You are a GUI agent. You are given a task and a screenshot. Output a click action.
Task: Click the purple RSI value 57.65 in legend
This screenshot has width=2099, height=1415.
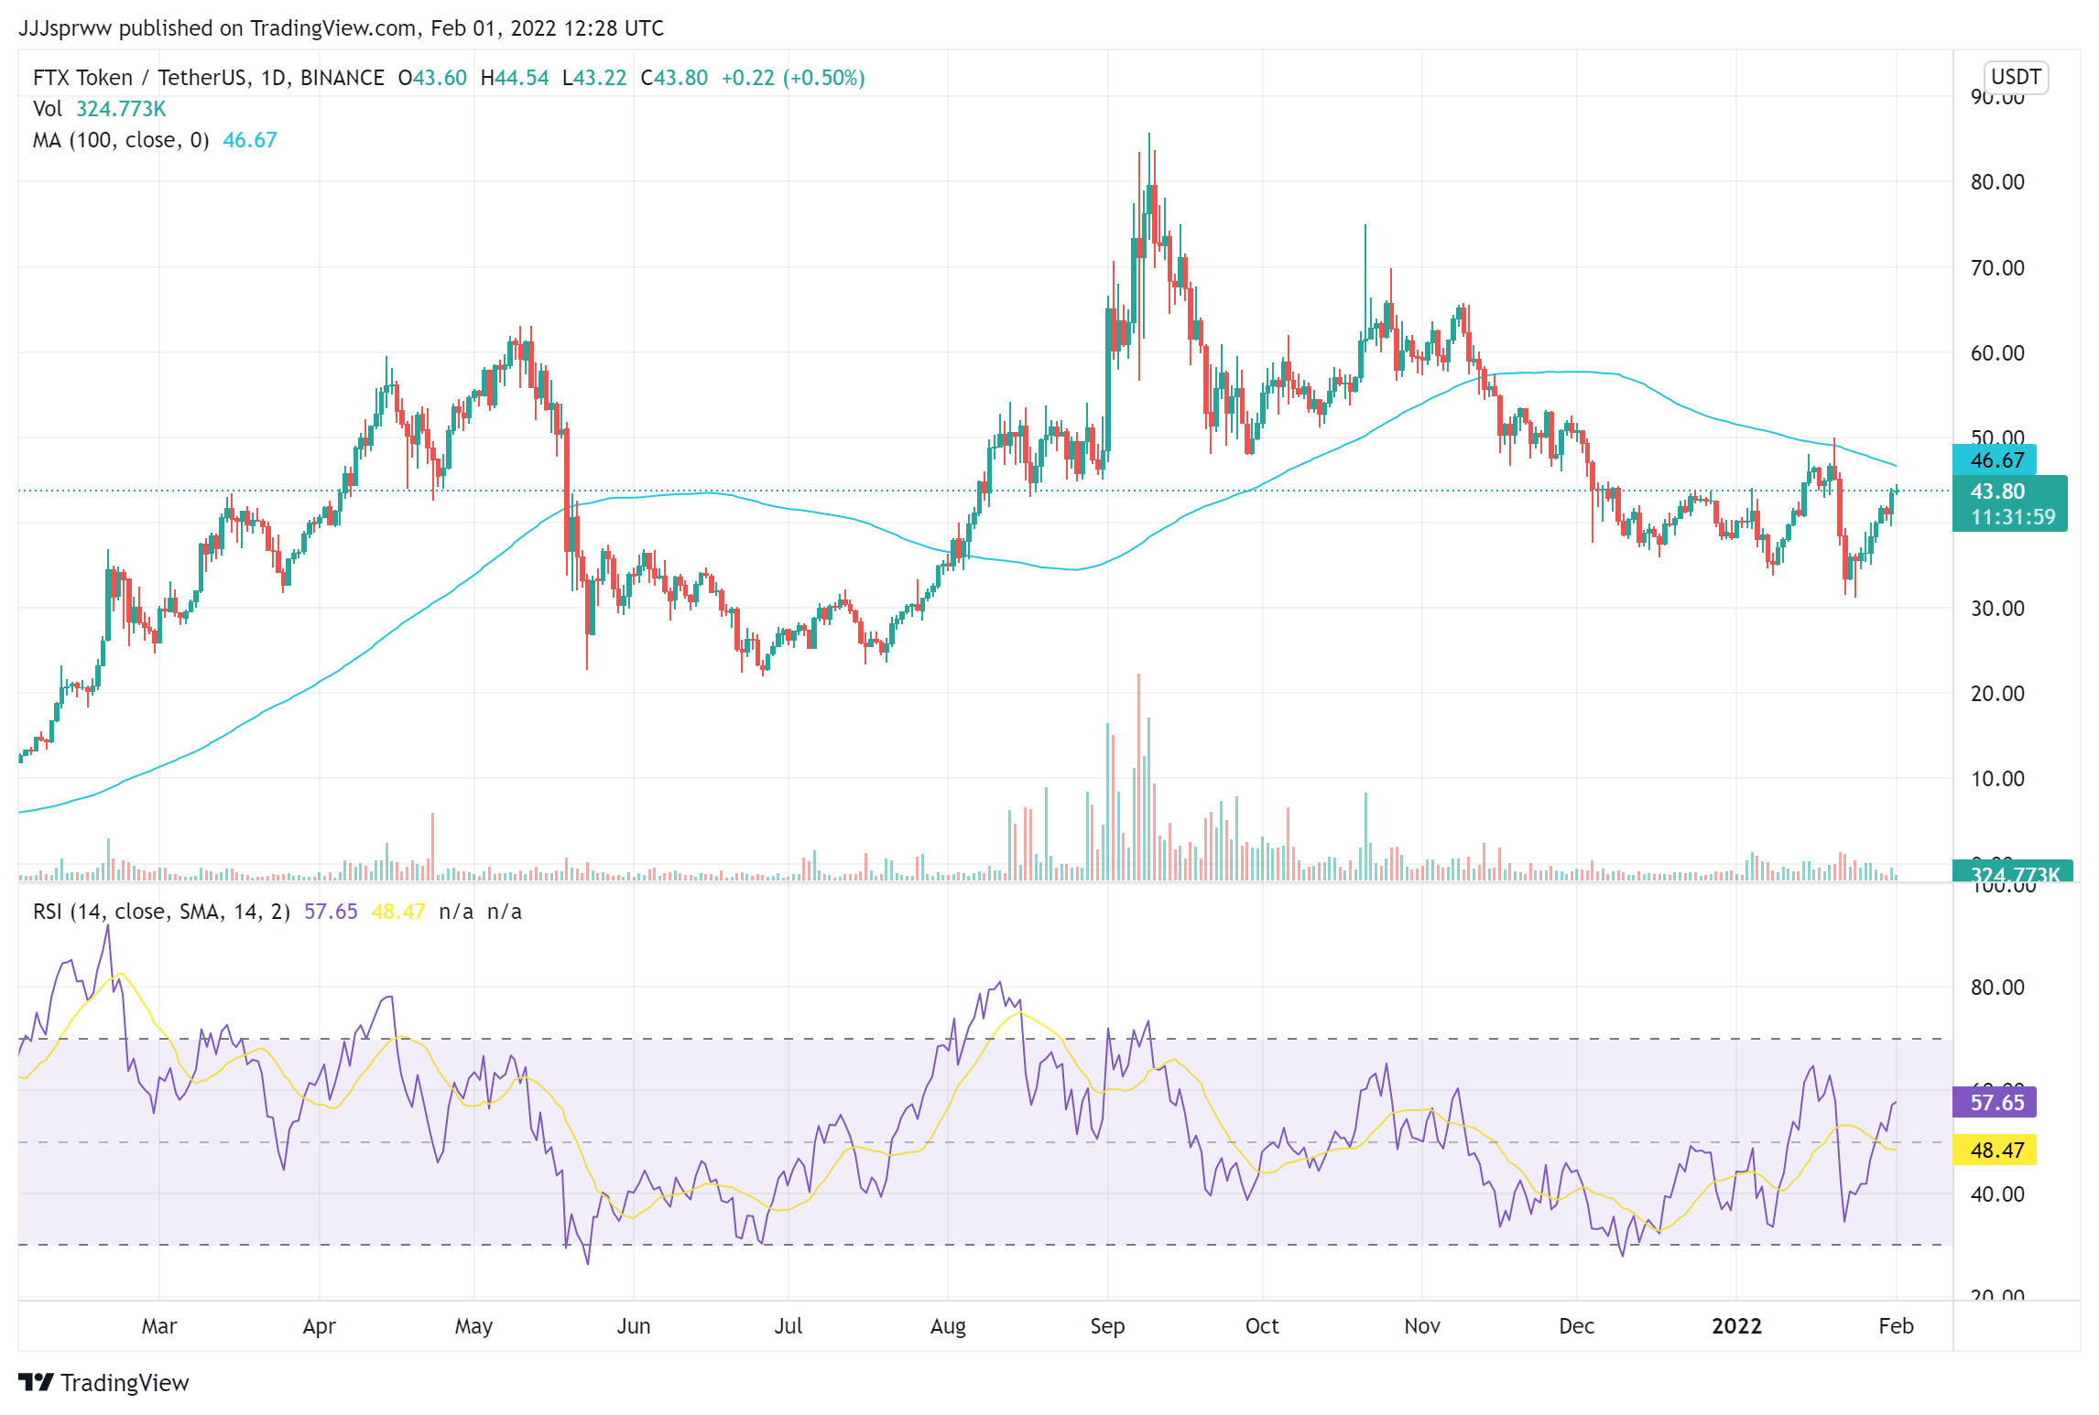[331, 912]
